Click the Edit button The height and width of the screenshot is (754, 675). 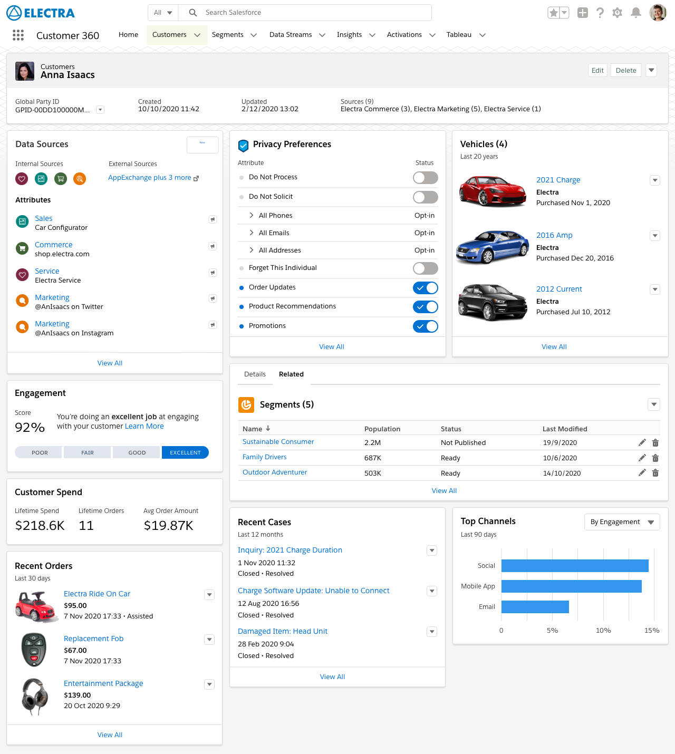click(x=597, y=70)
